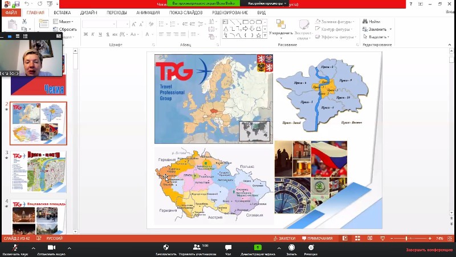Open the Zoom participants panel
Screen dimensions: 456x257
coord(197,247)
